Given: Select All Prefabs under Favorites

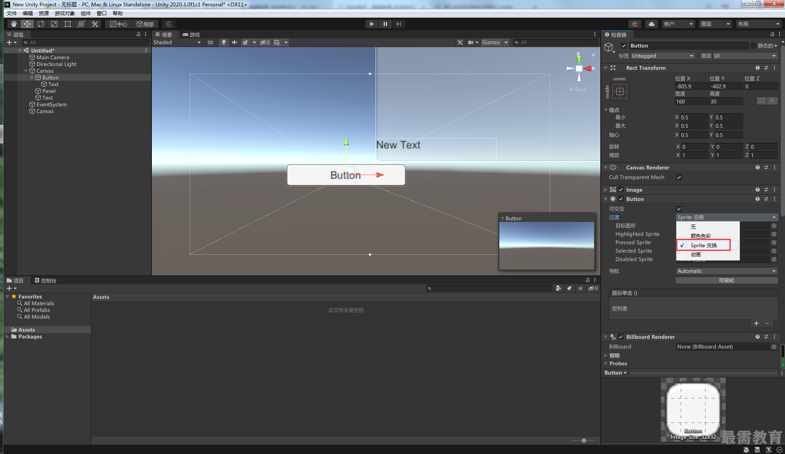Looking at the screenshot, I should [x=37, y=310].
